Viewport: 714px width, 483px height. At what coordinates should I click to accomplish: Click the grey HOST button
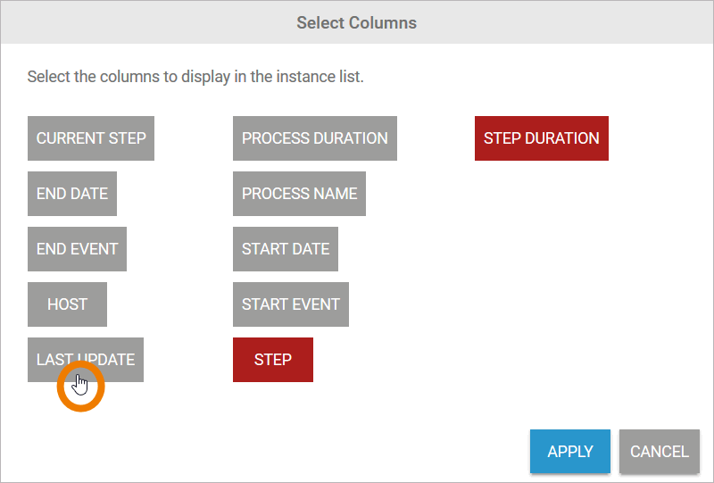pos(67,304)
